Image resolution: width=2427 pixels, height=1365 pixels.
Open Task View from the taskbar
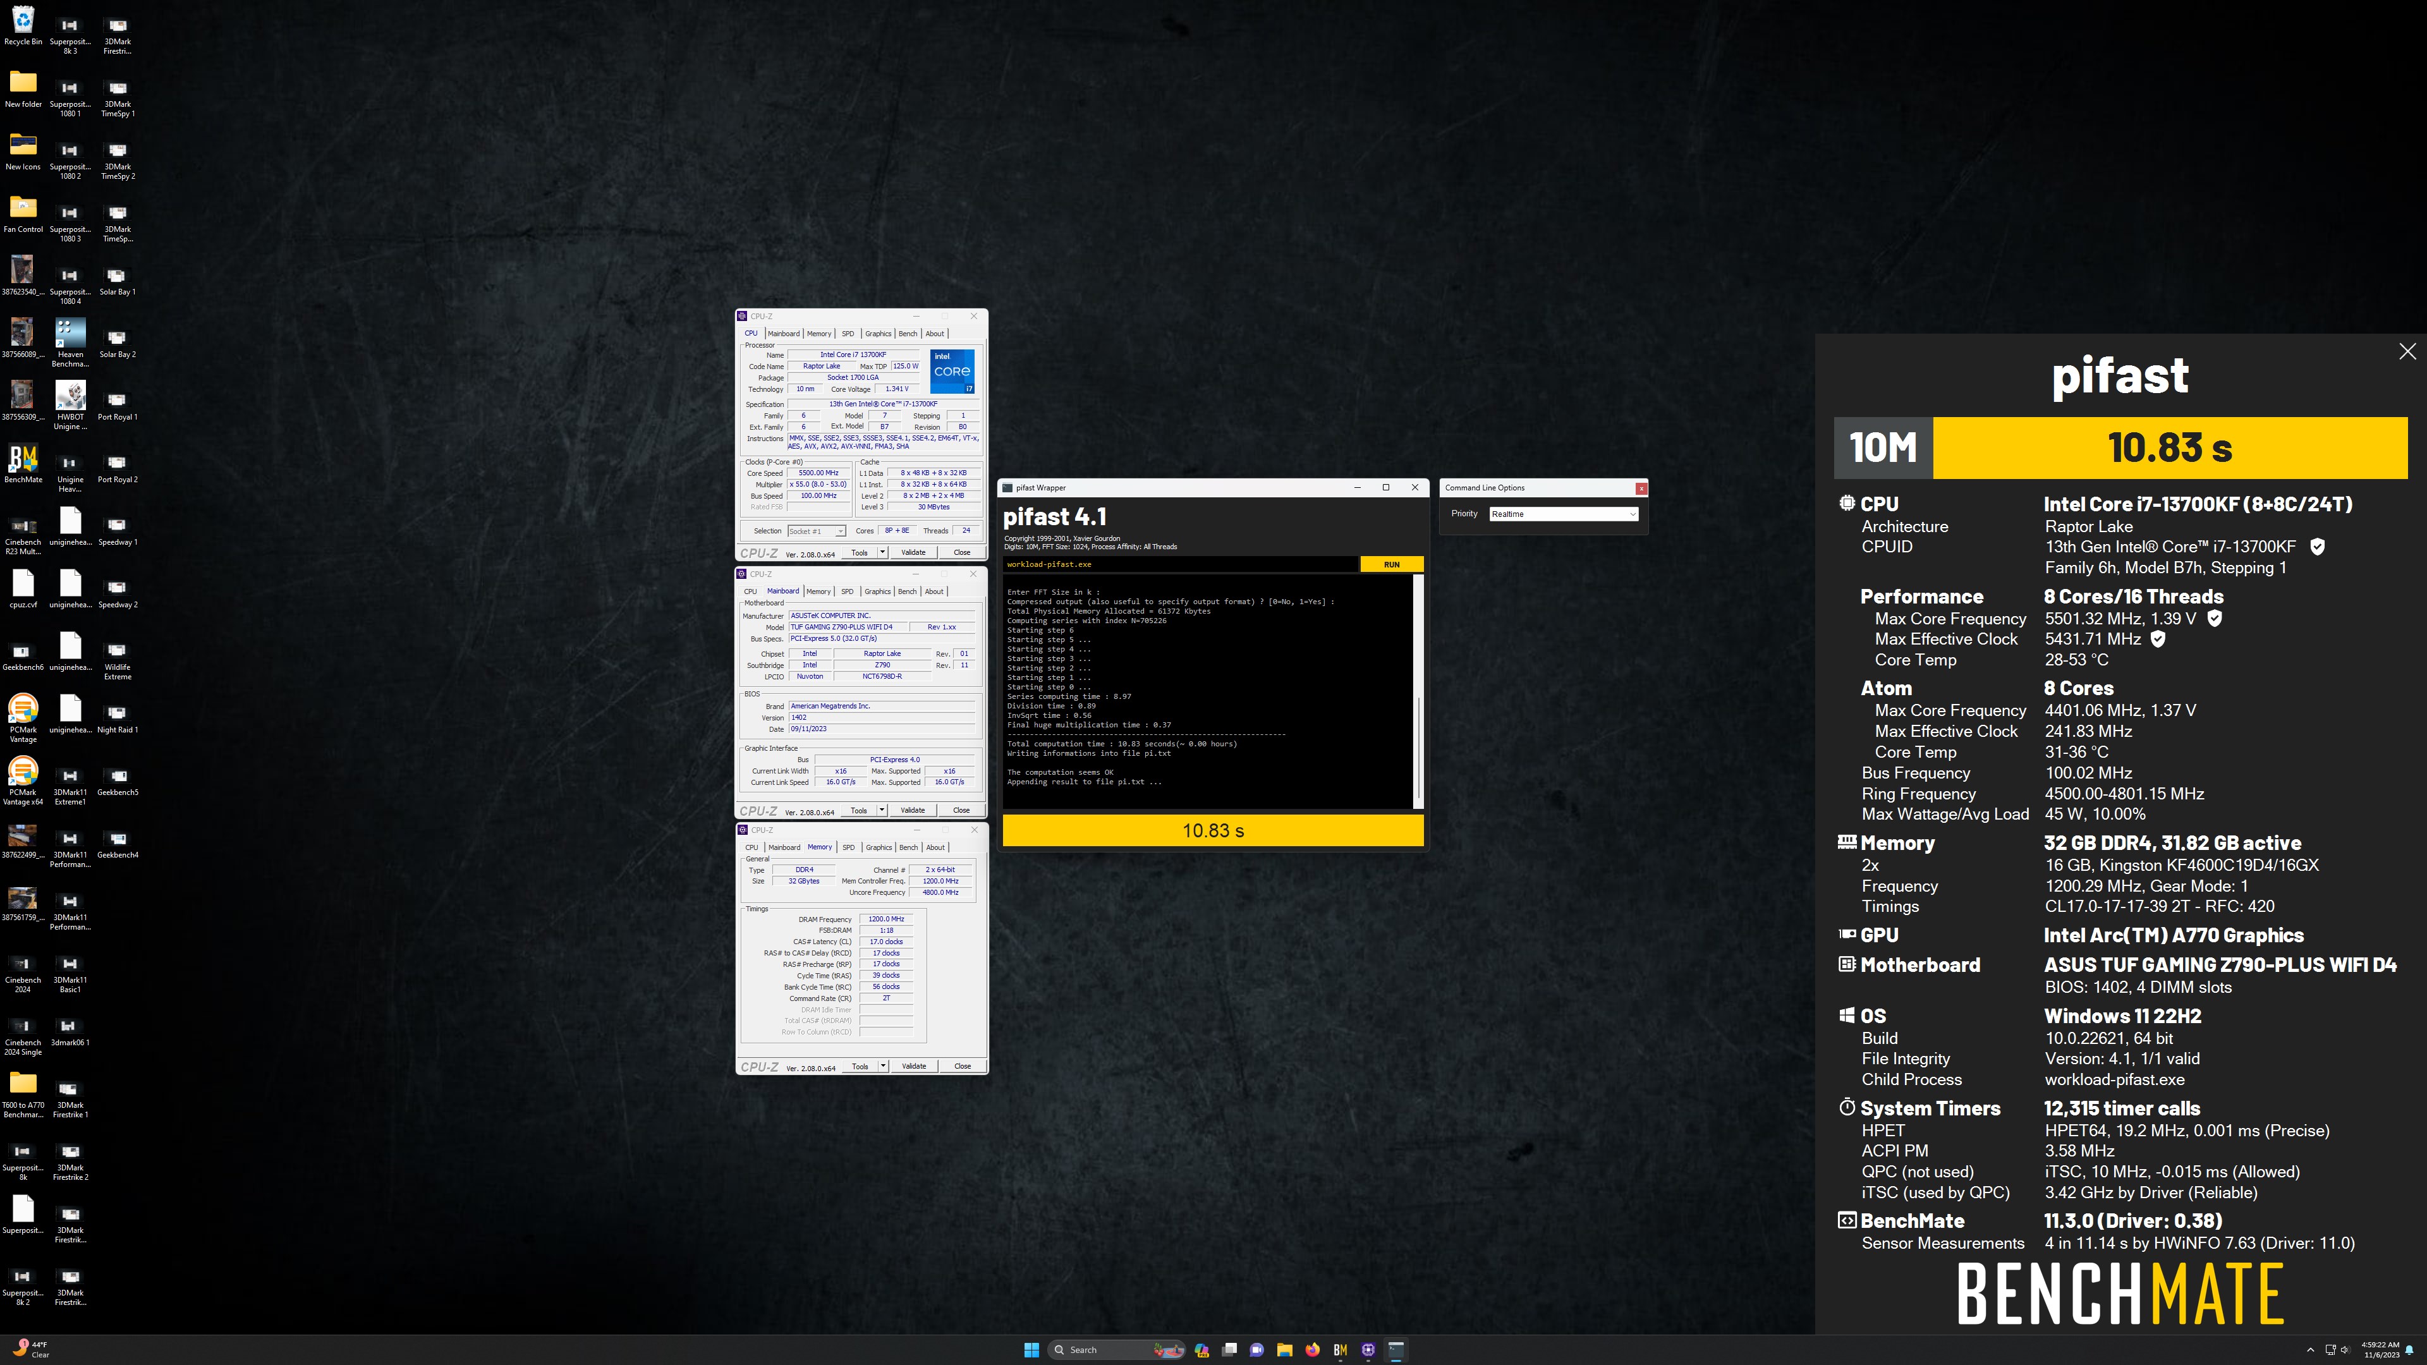point(1229,1350)
